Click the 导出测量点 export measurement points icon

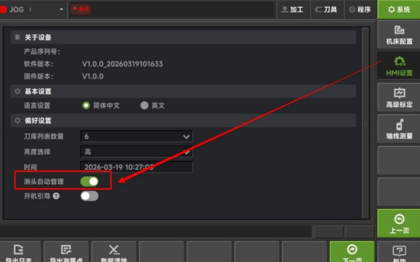[66, 250]
